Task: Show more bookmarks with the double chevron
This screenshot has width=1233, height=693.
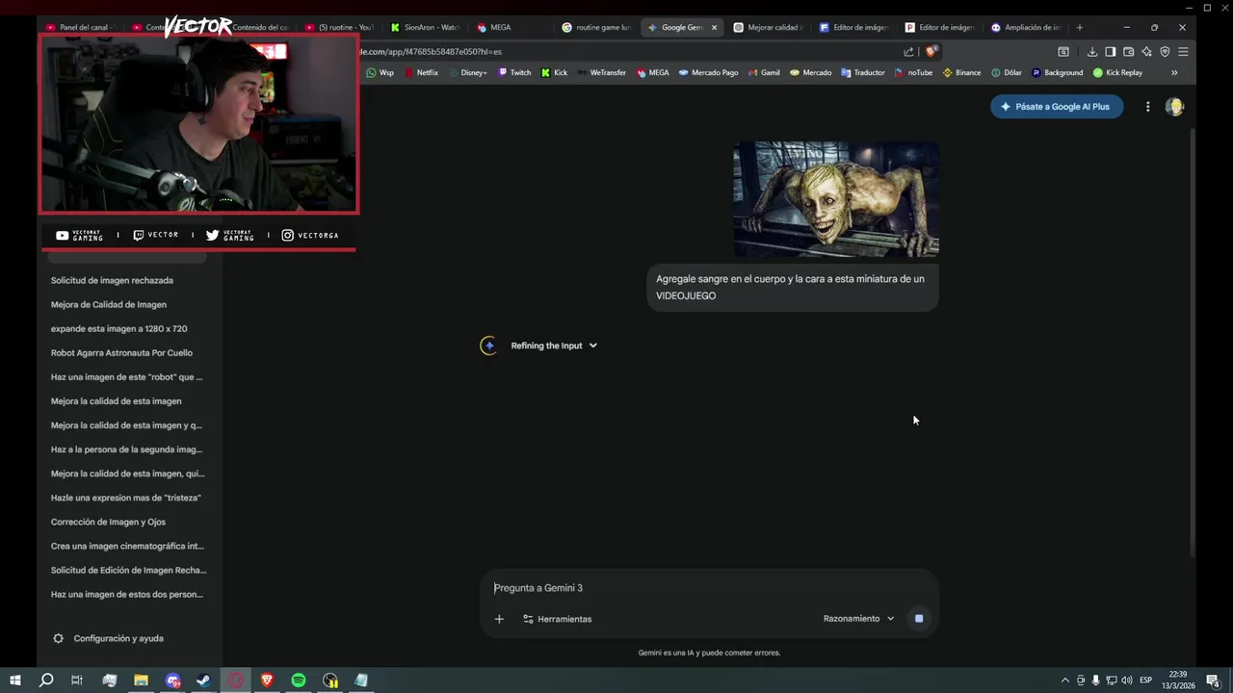Action: coord(1174,72)
